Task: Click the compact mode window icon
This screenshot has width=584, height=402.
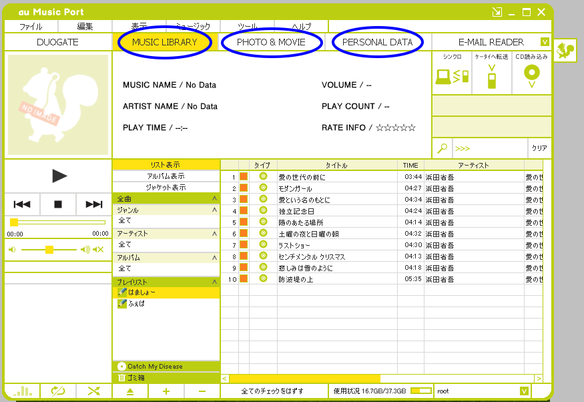Action: [x=497, y=12]
